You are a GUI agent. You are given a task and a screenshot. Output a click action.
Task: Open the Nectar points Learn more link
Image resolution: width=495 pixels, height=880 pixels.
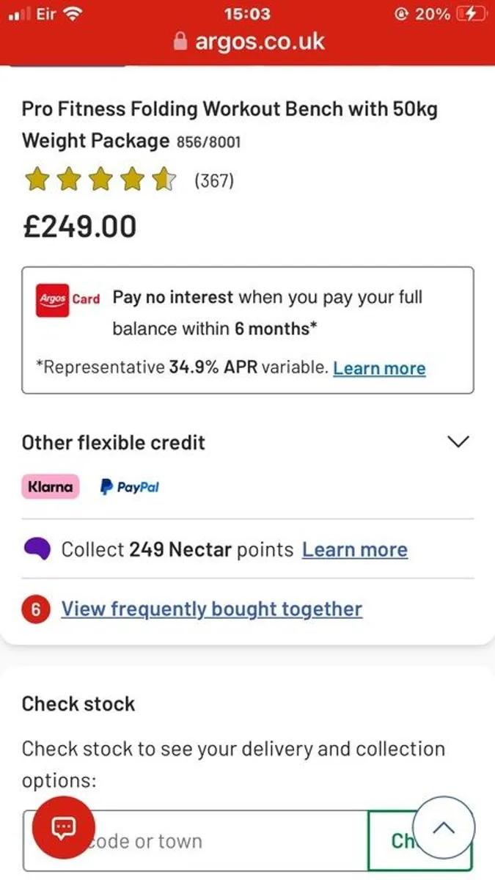[355, 550]
